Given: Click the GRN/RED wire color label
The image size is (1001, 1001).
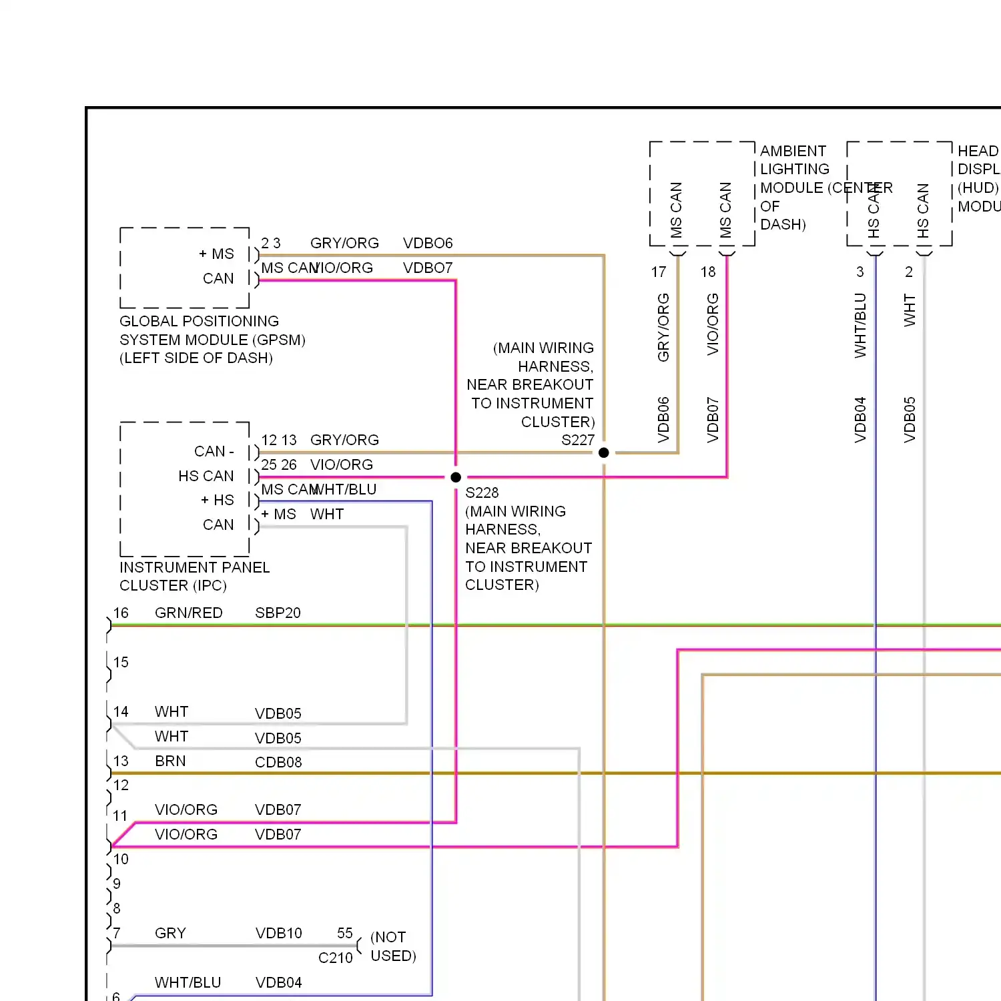Looking at the screenshot, I should tap(189, 613).
